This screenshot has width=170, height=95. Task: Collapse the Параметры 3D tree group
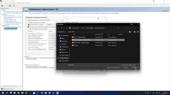(2, 26)
